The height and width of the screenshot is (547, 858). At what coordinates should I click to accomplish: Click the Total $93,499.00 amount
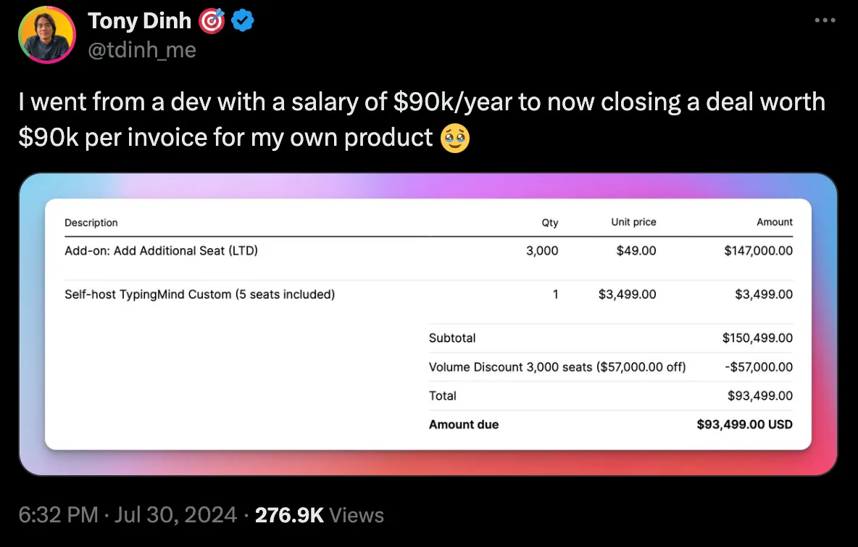click(759, 396)
